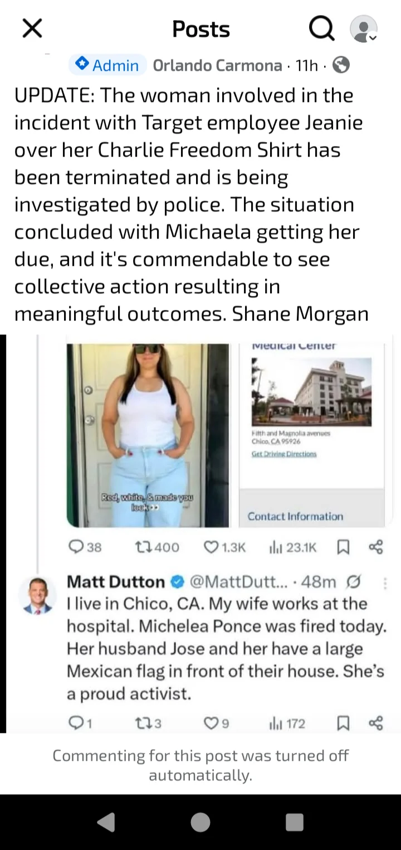Tap the Admin badge
This screenshot has width=401, height=850.
click(107, 65)
